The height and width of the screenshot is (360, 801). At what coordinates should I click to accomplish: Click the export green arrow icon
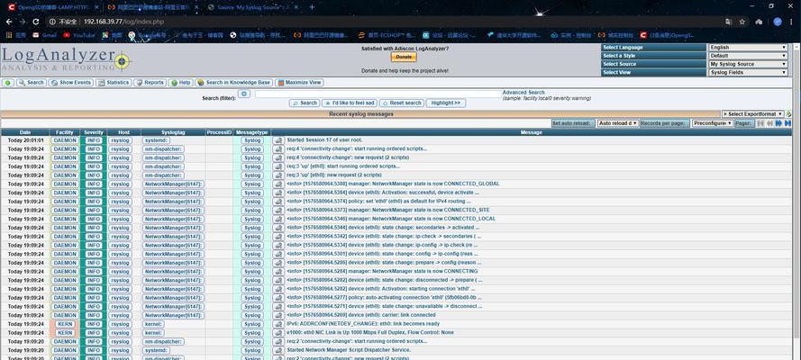coord(788,114)
